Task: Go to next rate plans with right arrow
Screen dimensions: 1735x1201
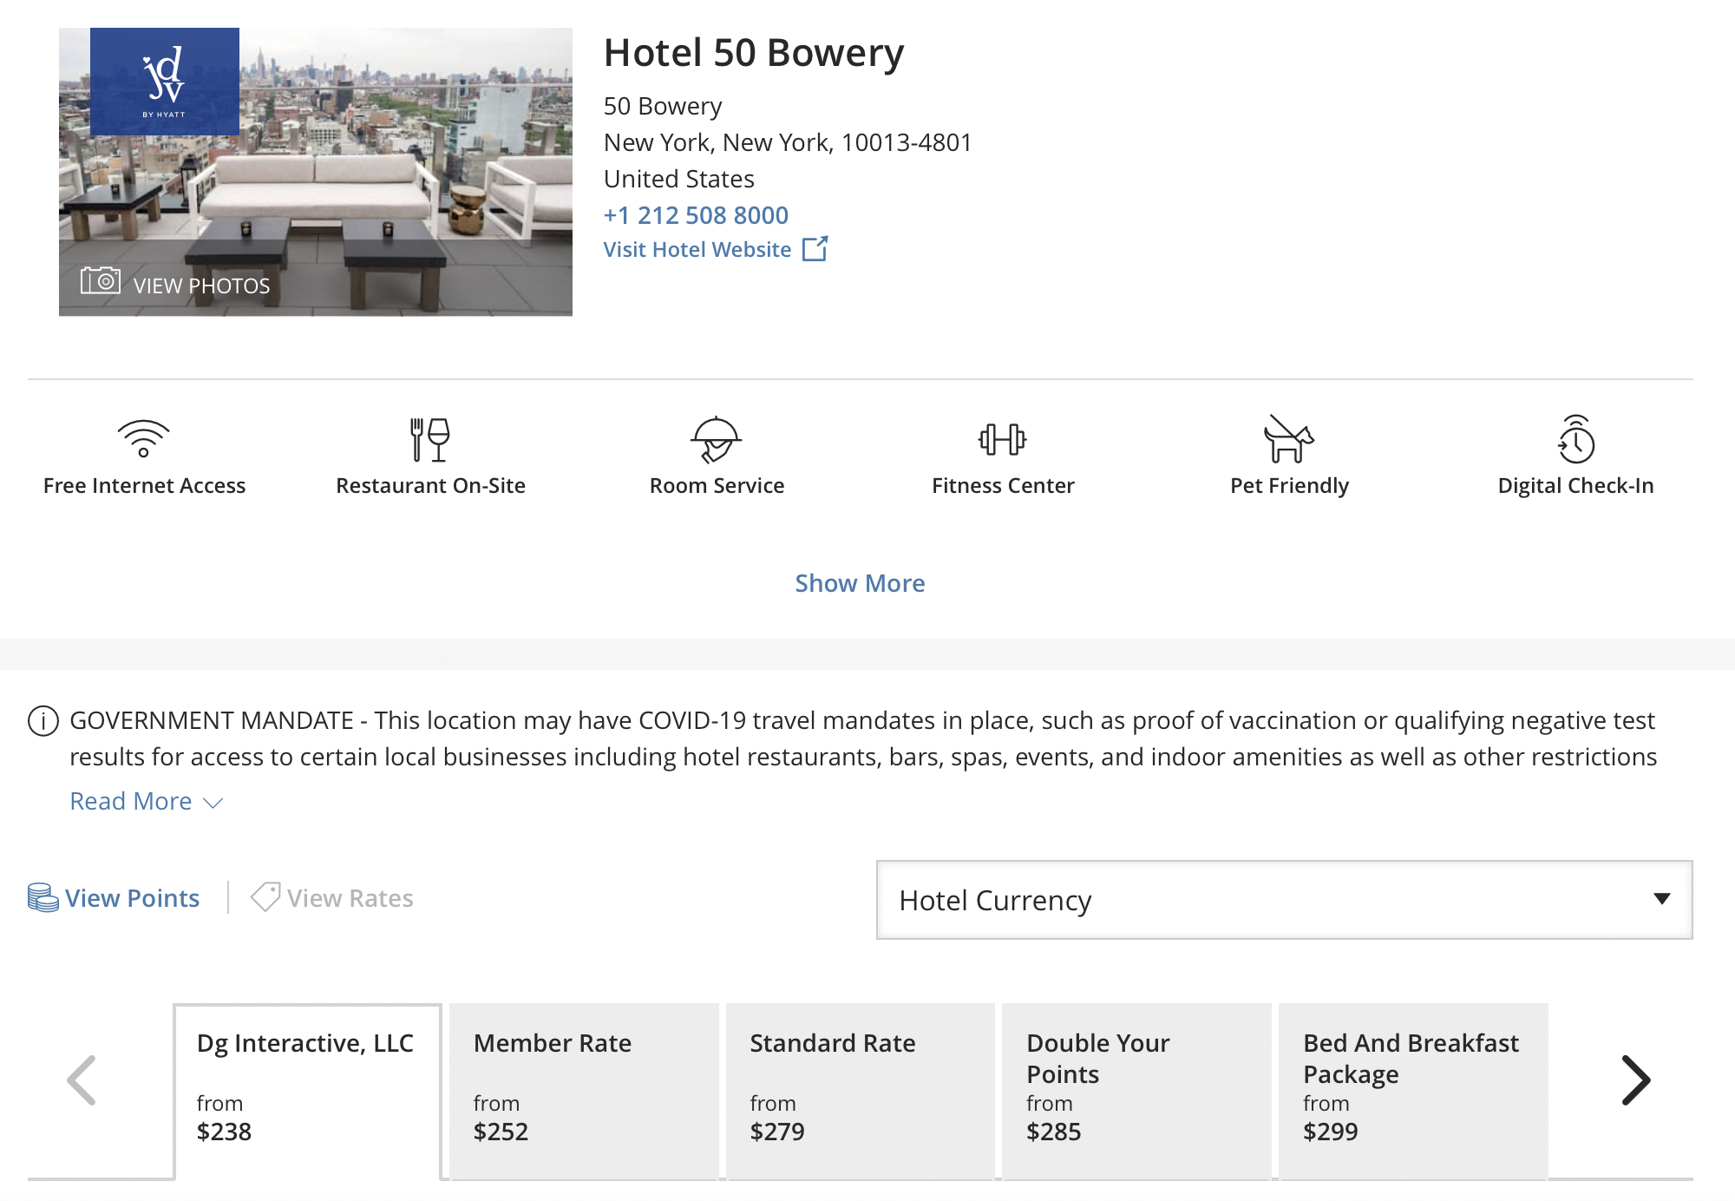Action: [x=1636, y=1080]
